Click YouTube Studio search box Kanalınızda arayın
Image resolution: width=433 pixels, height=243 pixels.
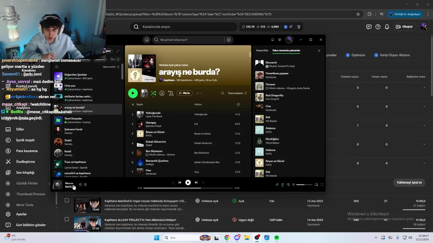pos(184,27)
